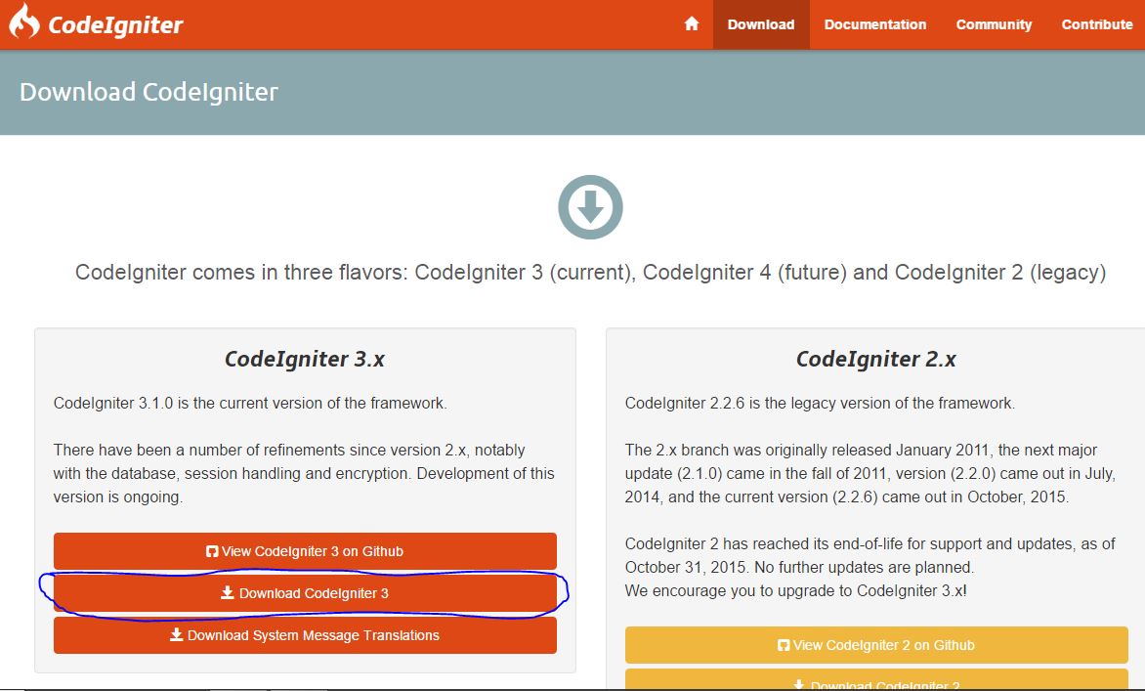
Task: Click View CodeIgniter 3 on Github
Action: (x=305, y=550)
